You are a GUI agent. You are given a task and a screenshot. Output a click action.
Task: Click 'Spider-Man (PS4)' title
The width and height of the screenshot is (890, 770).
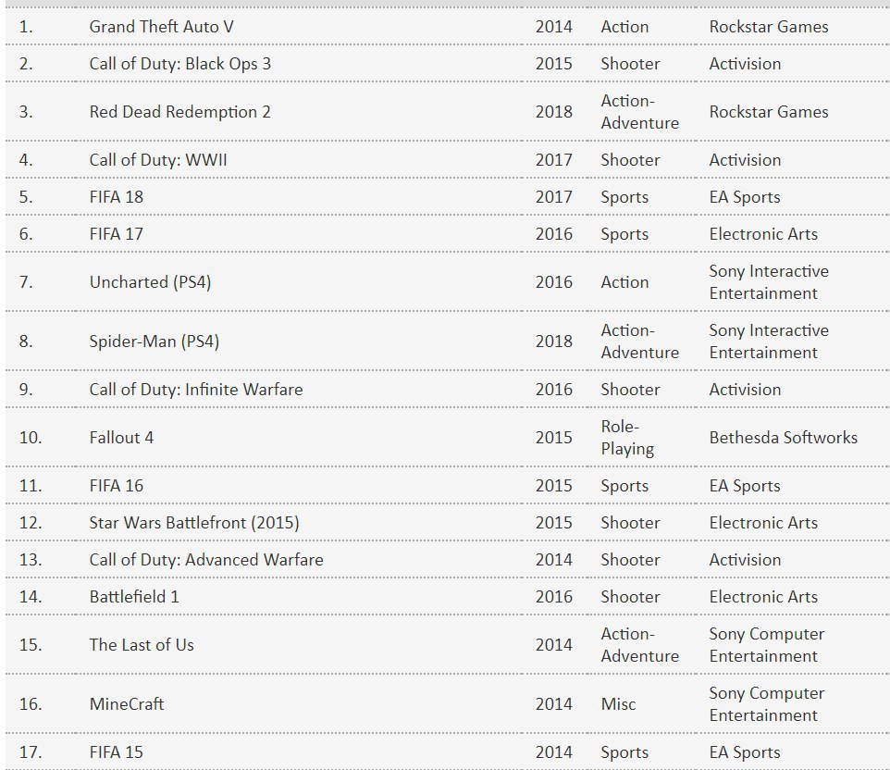[x=155, y=342]
